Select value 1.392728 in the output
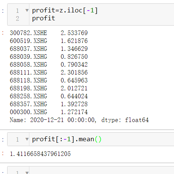The width and height of the screenshot is (174, 174). (74, 104)
